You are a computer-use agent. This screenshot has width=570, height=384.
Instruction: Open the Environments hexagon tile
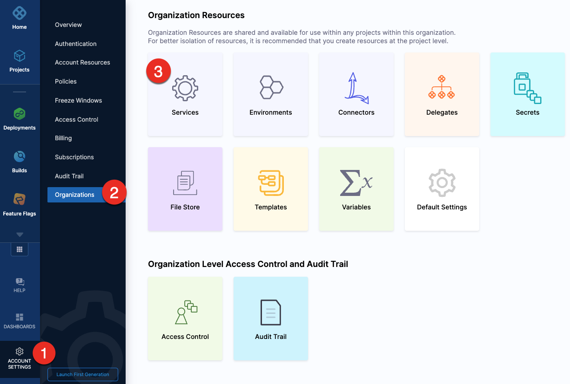click(271, 95)
